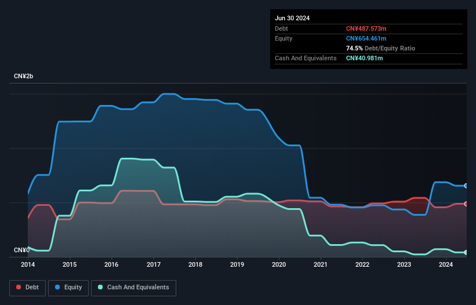This screenshot has width=476, height=305.
Task: Click the 74.5% Debt/Equity Ratio text
Action: [380, 48]
